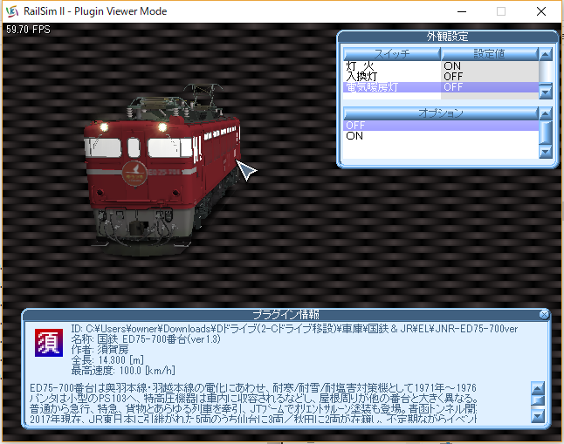Close the プラグイン情報 panel
The width and height of the screenshot is (564, 444).
point(544,315)
